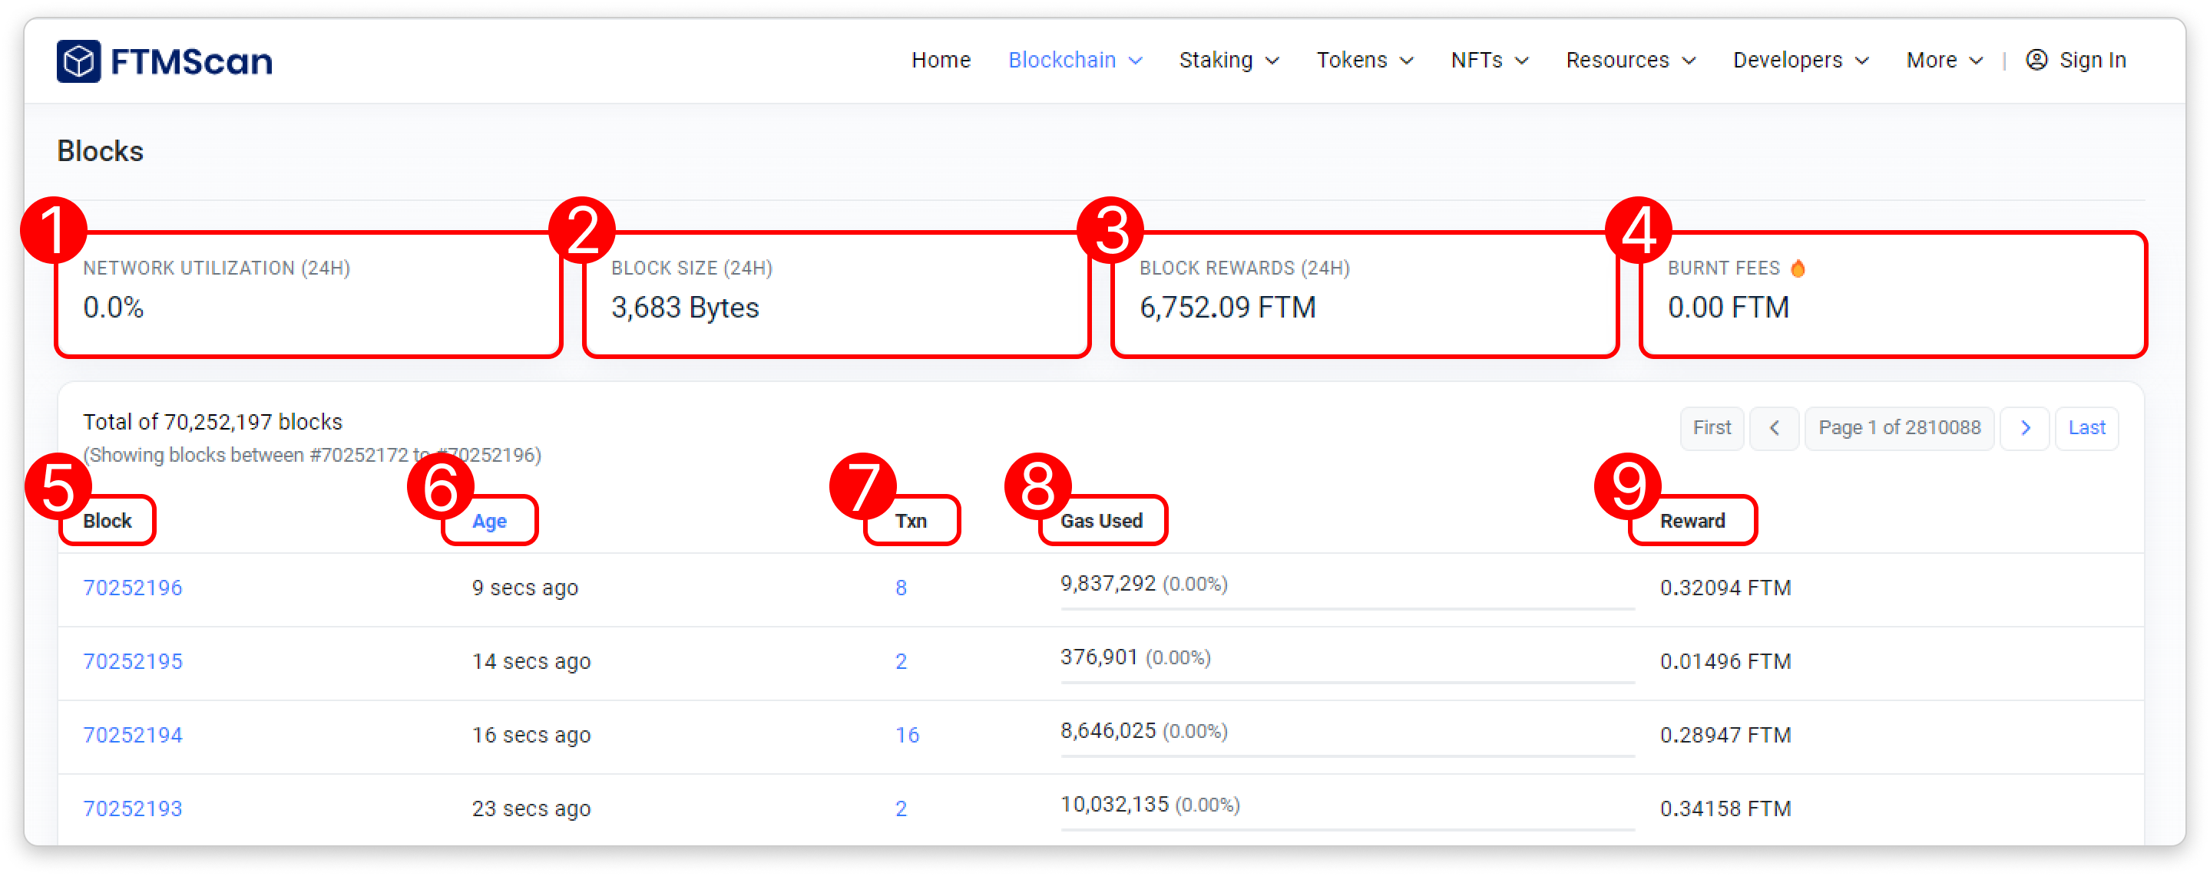Viewport: 2210px width, 876px height.
Task: Click the burnt fees flame icon
Action: (x=1798, y=268)
